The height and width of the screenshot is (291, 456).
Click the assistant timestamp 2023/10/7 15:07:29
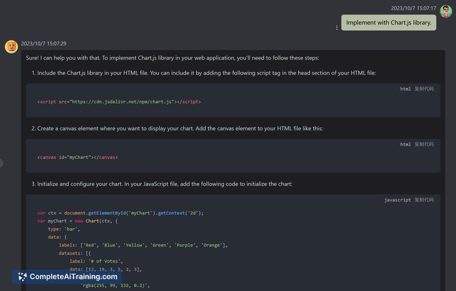point(43,43)
